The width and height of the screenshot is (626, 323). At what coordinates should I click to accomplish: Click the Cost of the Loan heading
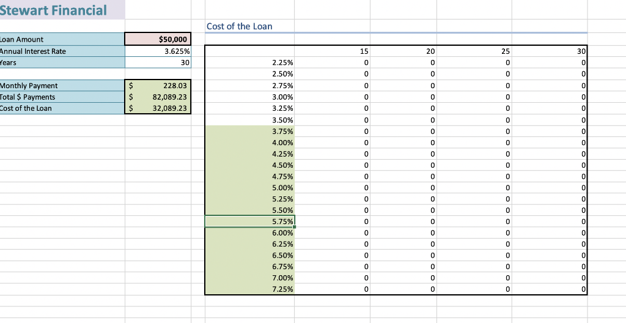239,26
